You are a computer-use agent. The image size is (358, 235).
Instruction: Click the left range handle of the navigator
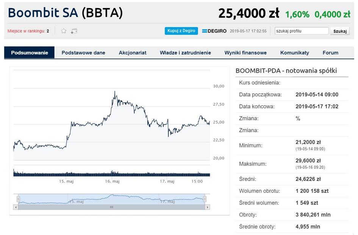(18, 199)
